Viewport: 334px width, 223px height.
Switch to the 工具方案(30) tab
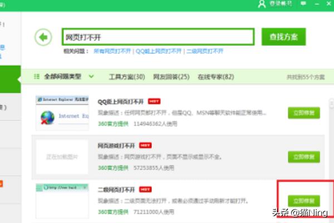click(x=127, y=77)
